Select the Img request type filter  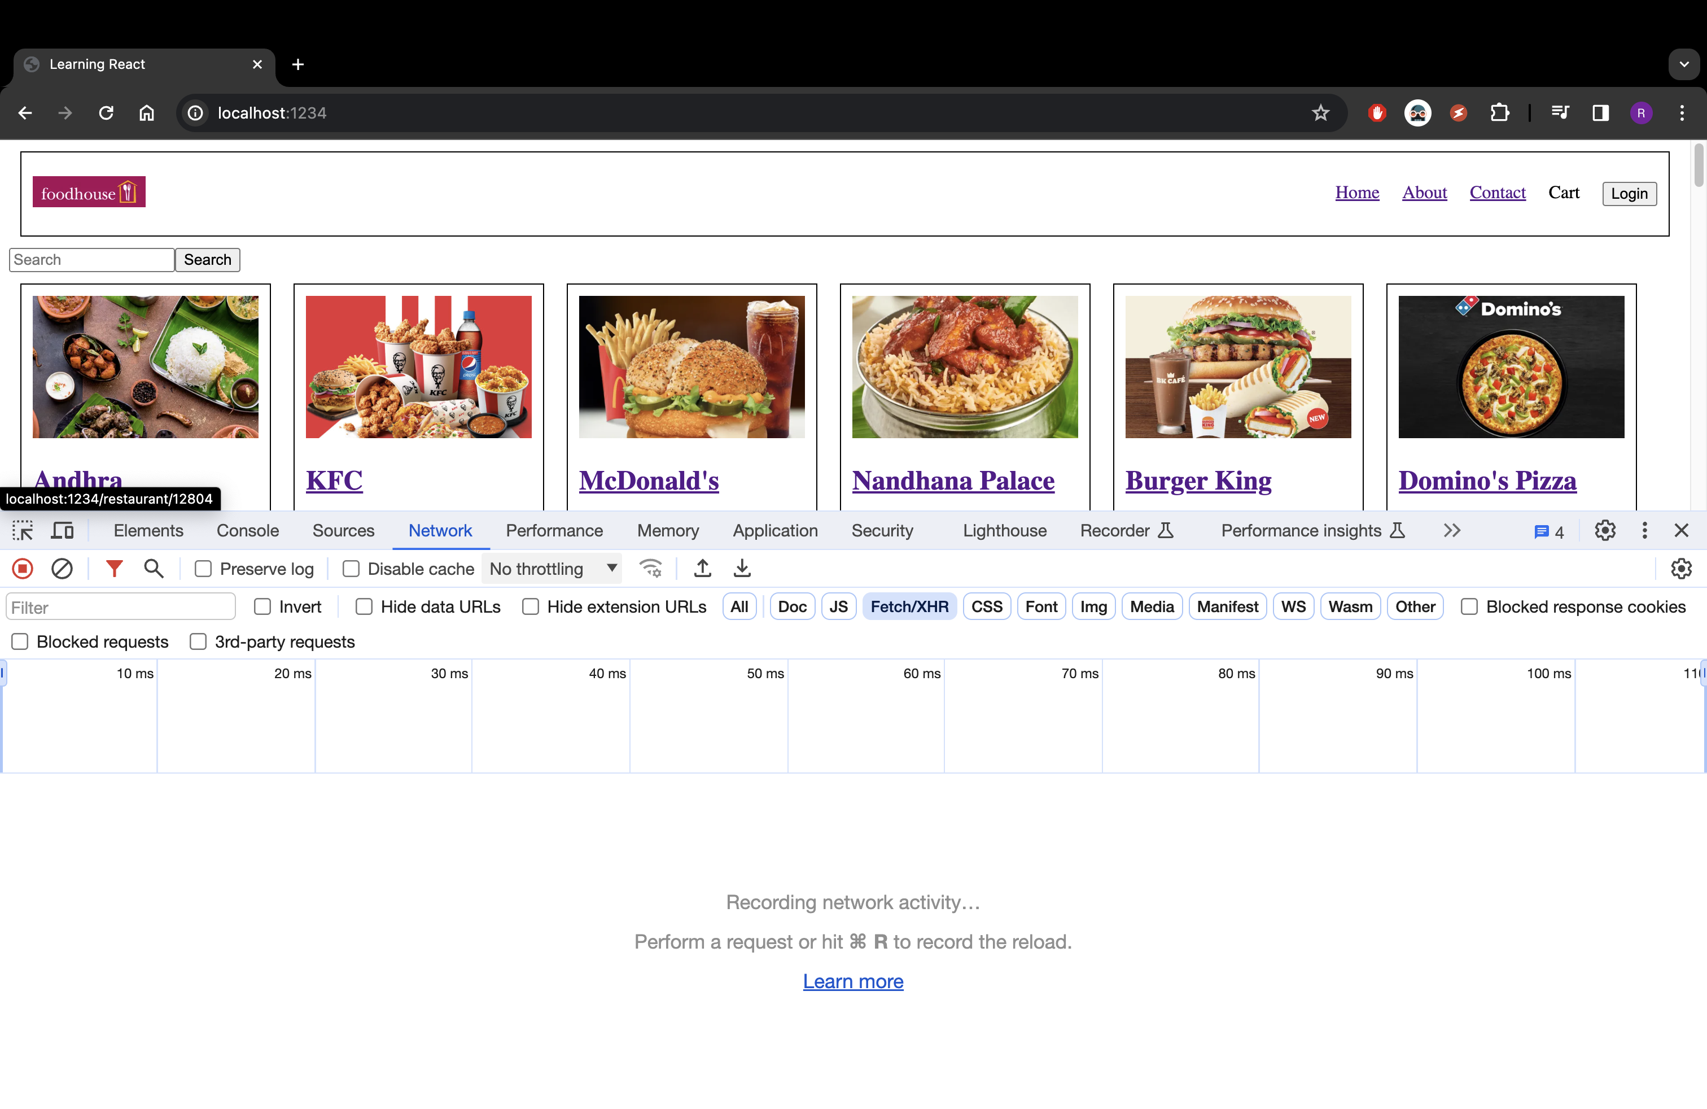click(1093, 607)
